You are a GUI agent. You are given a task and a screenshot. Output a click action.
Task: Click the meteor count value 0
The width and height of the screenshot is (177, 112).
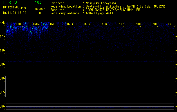[40, 13]
